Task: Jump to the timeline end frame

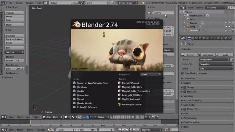Action: pos(138,129)
